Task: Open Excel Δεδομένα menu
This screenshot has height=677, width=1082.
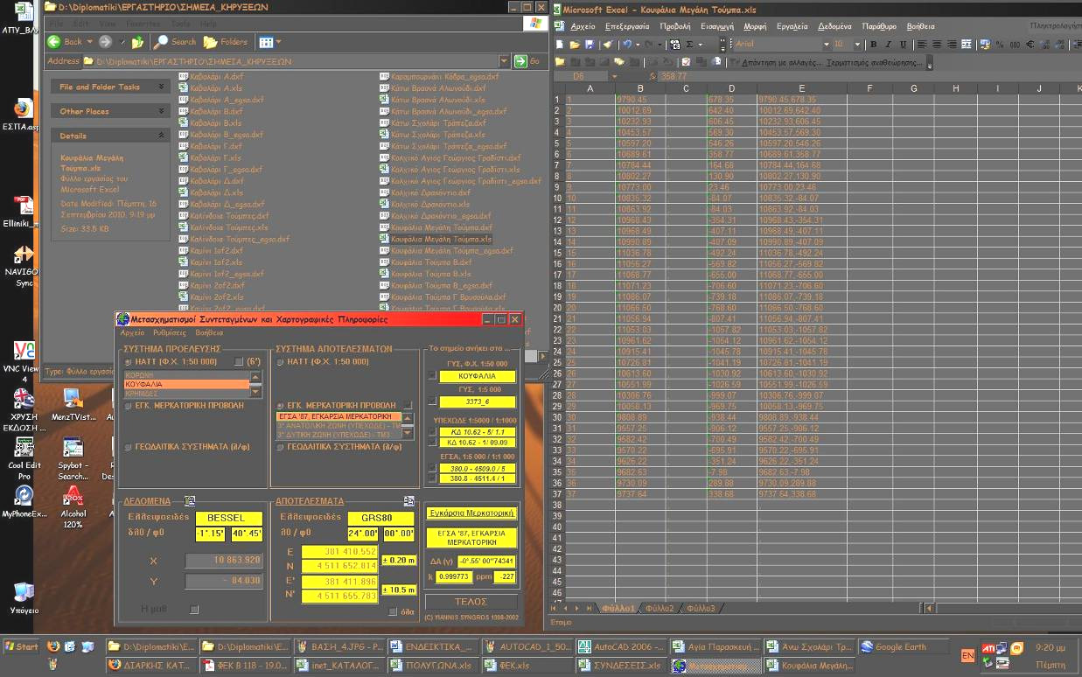Action: pyautogui.click(x=834, y=26)
